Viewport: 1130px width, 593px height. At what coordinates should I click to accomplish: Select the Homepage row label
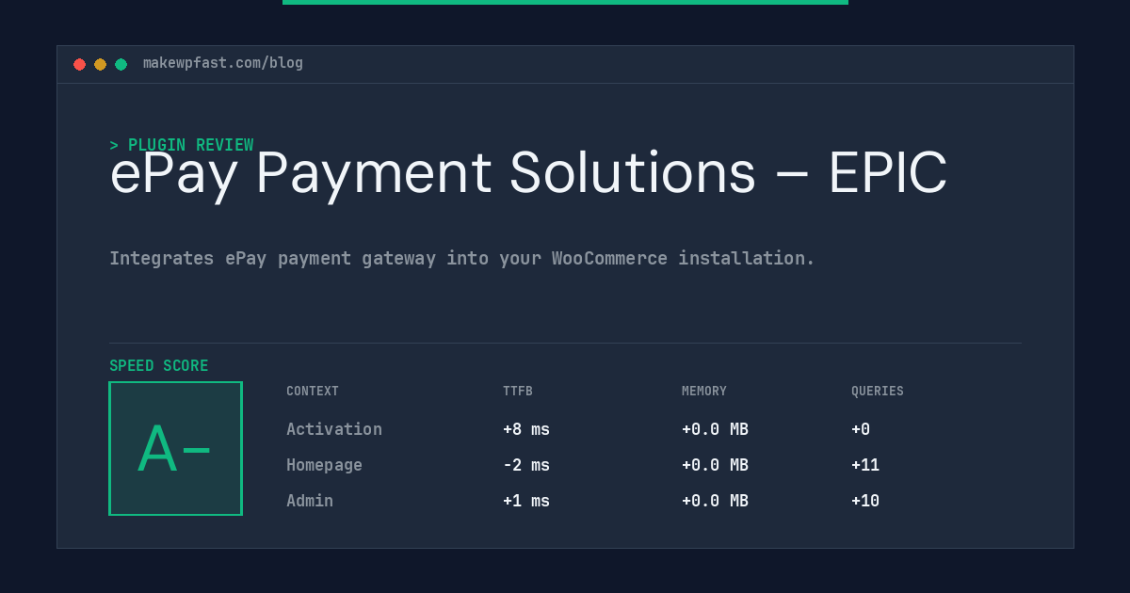(x=324, y=465)
